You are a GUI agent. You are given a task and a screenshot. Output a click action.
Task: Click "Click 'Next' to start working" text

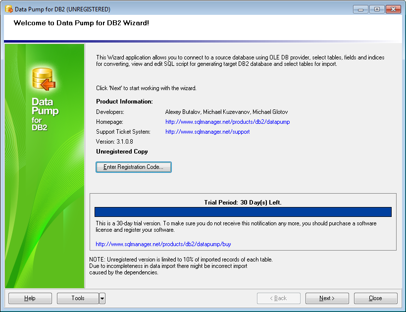(x=146, y=88)
